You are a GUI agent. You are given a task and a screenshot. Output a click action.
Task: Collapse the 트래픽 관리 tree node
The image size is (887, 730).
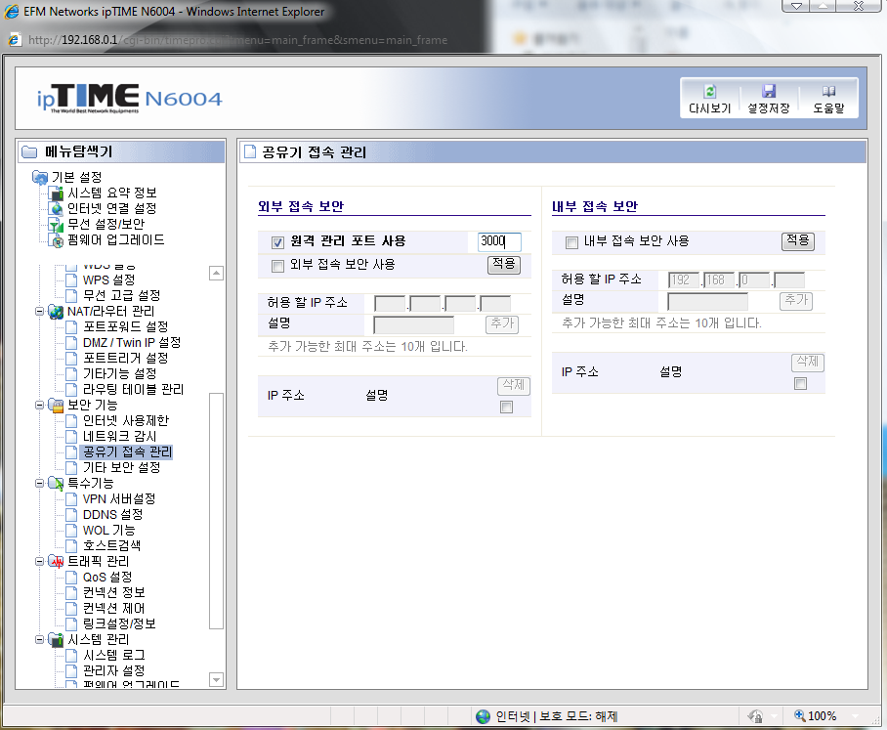click(39, 561)
